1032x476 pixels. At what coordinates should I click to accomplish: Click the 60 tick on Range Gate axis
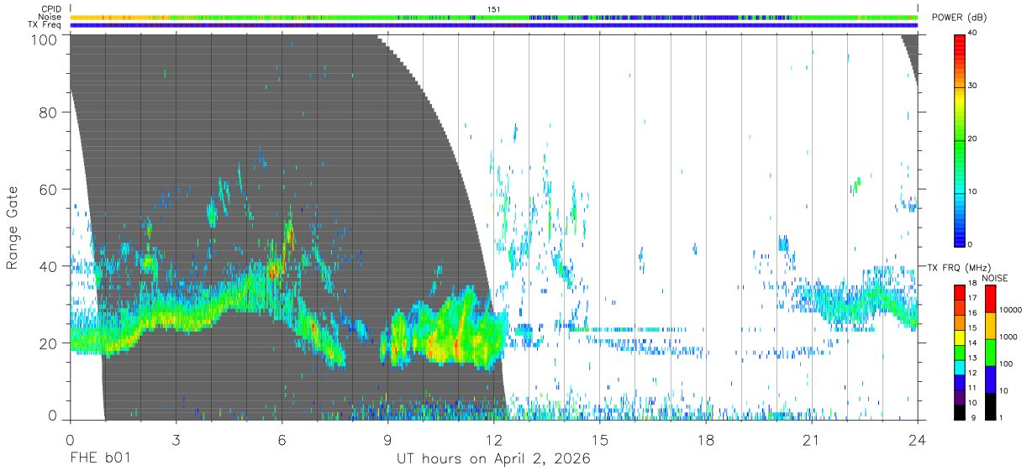point(50,190)
